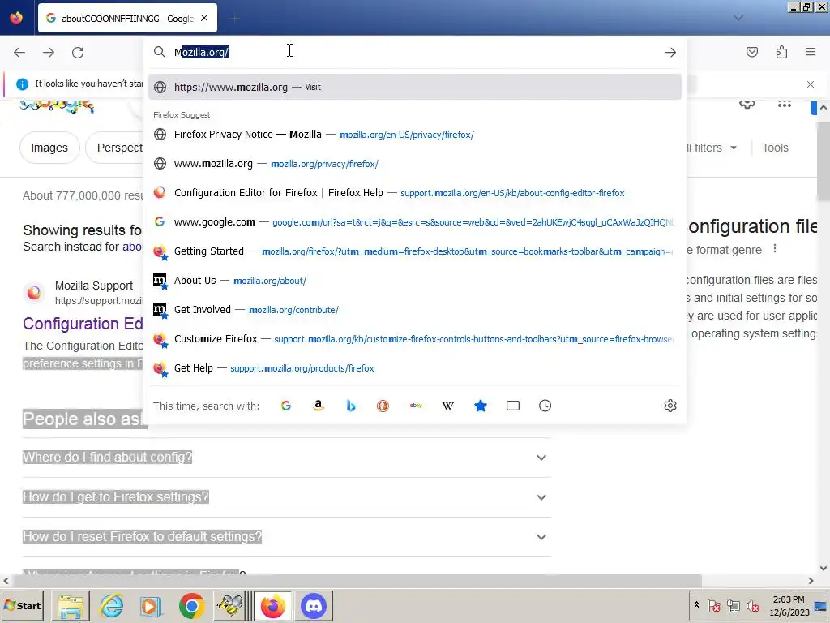This screenshot has width=830, height=623.
Task: Search this time with eBay
Action: [x=416, y=406]
